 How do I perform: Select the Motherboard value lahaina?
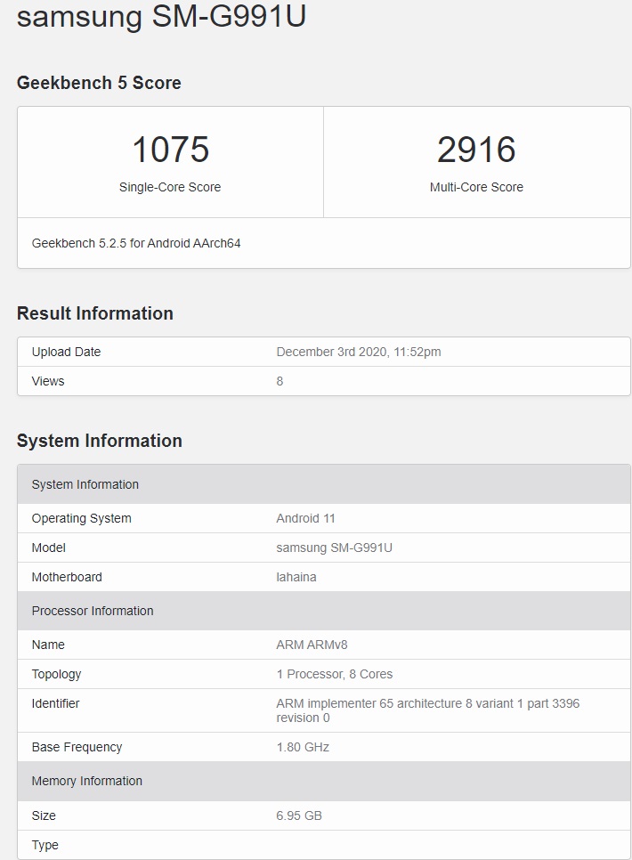point(296,577)
